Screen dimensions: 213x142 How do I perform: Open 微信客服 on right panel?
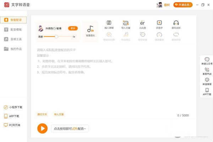[x=207, y=82]
